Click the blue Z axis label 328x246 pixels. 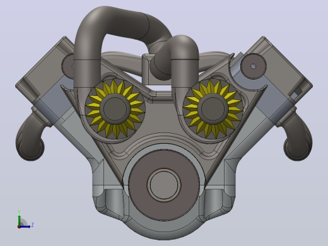pos(32,225)
